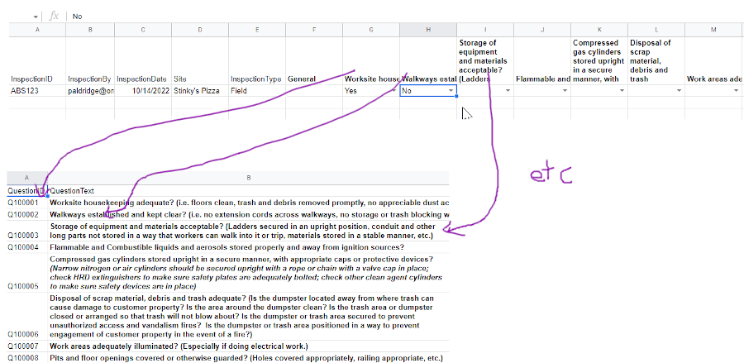744x363 pixels.
Task: Select the column M header
Action: pos(713,30)
